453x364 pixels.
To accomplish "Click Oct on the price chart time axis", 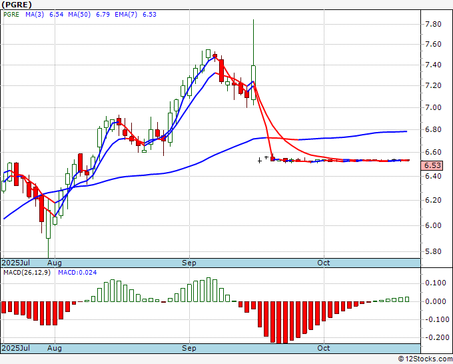I will click(324, 263).
